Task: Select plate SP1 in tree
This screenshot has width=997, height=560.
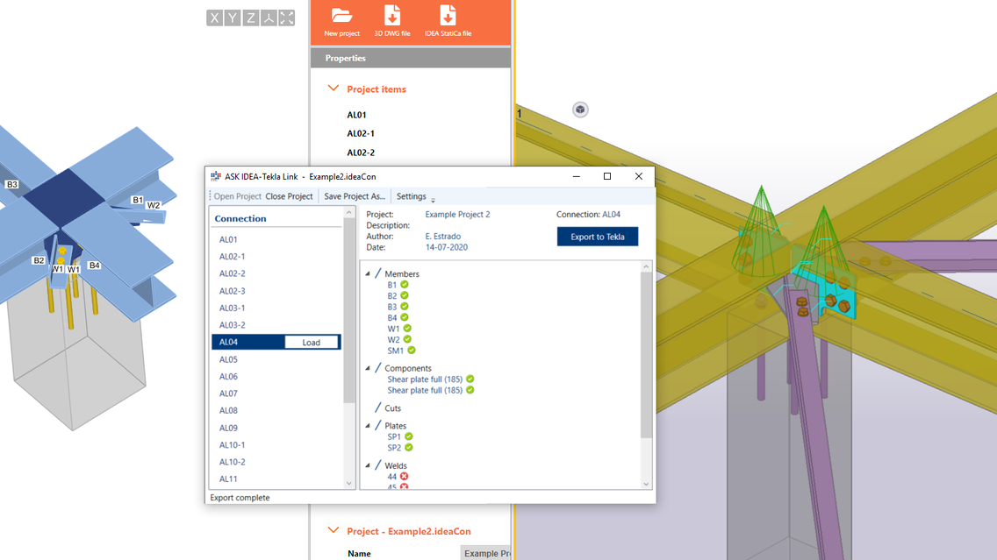Action: pos(394,436)
